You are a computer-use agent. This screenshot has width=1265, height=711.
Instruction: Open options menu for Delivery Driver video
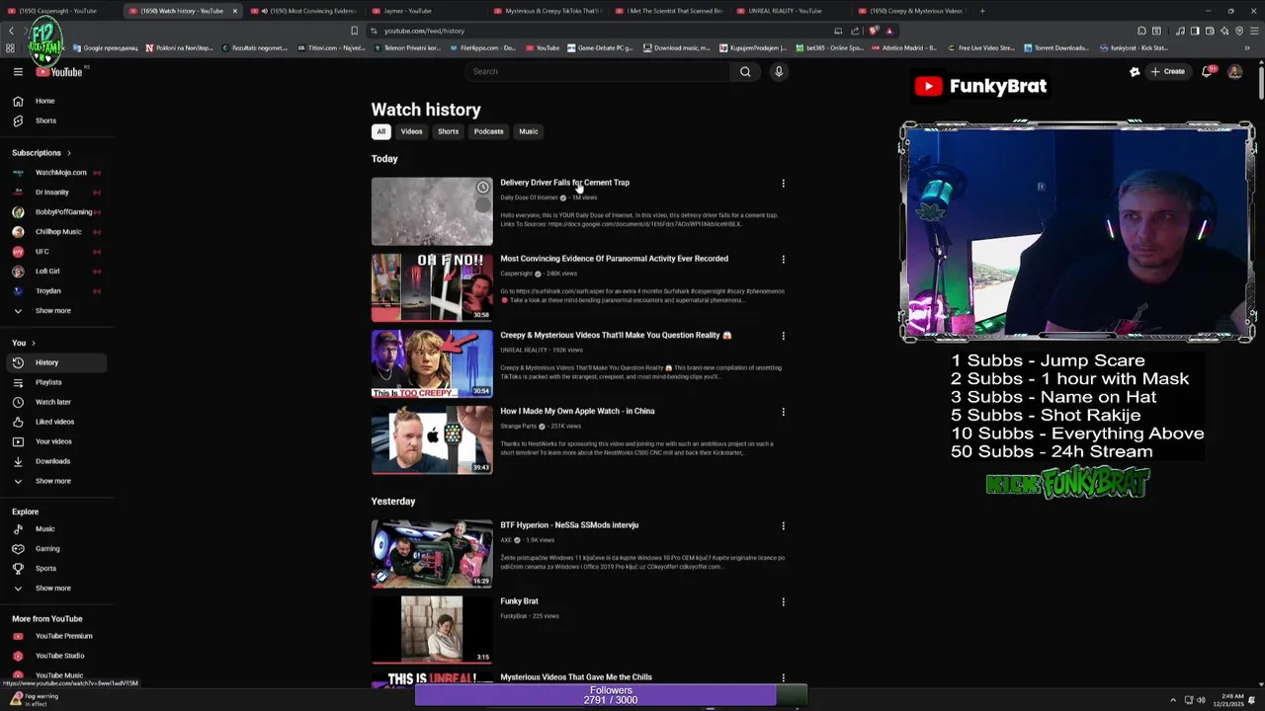pos(783,183)
